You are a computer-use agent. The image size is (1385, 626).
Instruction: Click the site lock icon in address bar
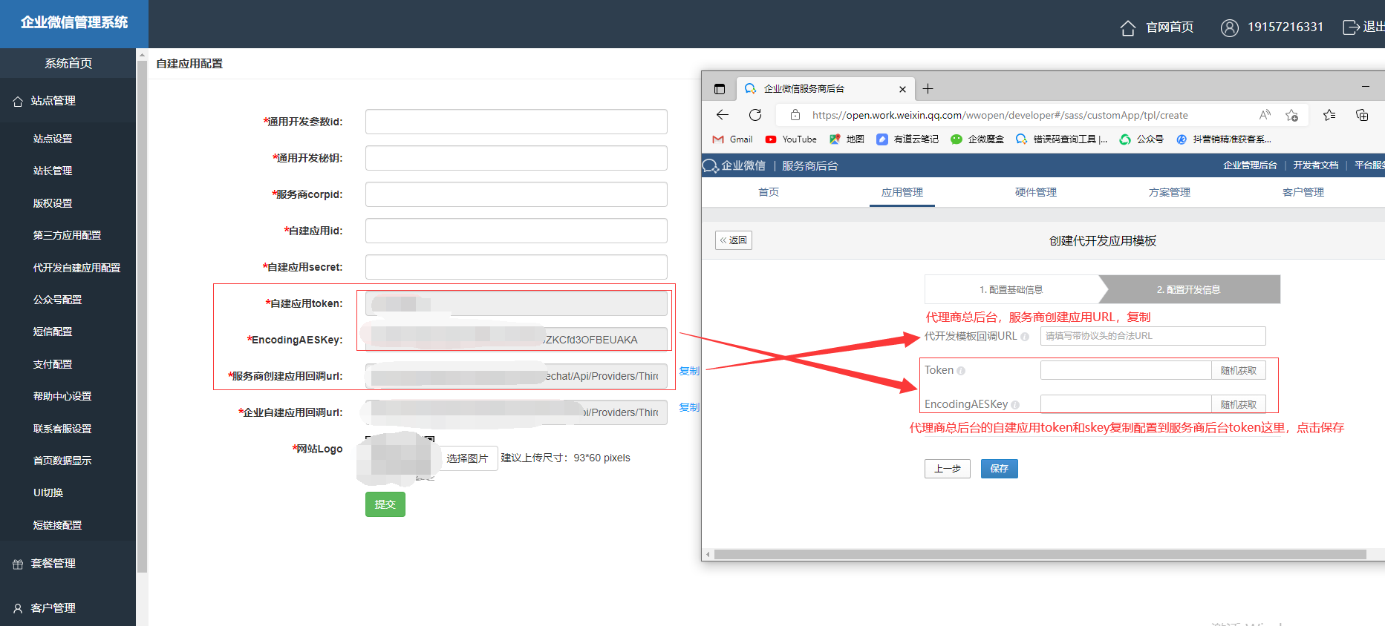[x=795, y=115]
